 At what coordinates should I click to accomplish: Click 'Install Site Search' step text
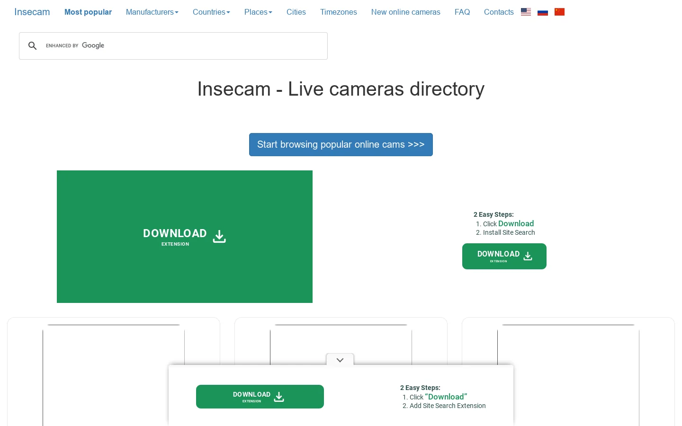click(x=509, y=232)
